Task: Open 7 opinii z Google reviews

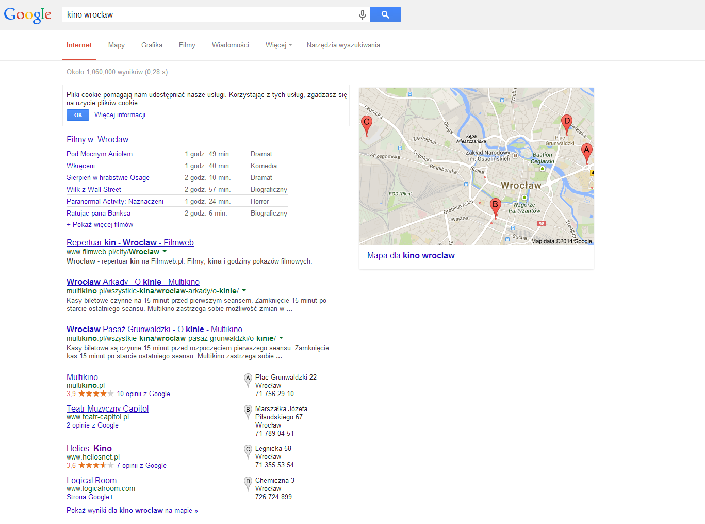Action: 141,466
